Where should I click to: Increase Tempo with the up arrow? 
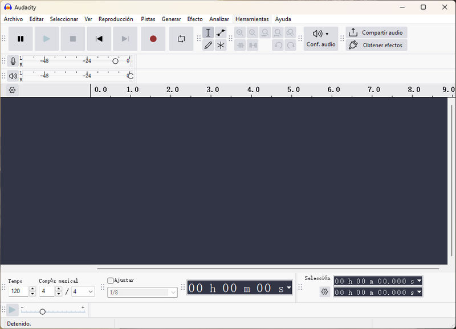pos(32,289)
